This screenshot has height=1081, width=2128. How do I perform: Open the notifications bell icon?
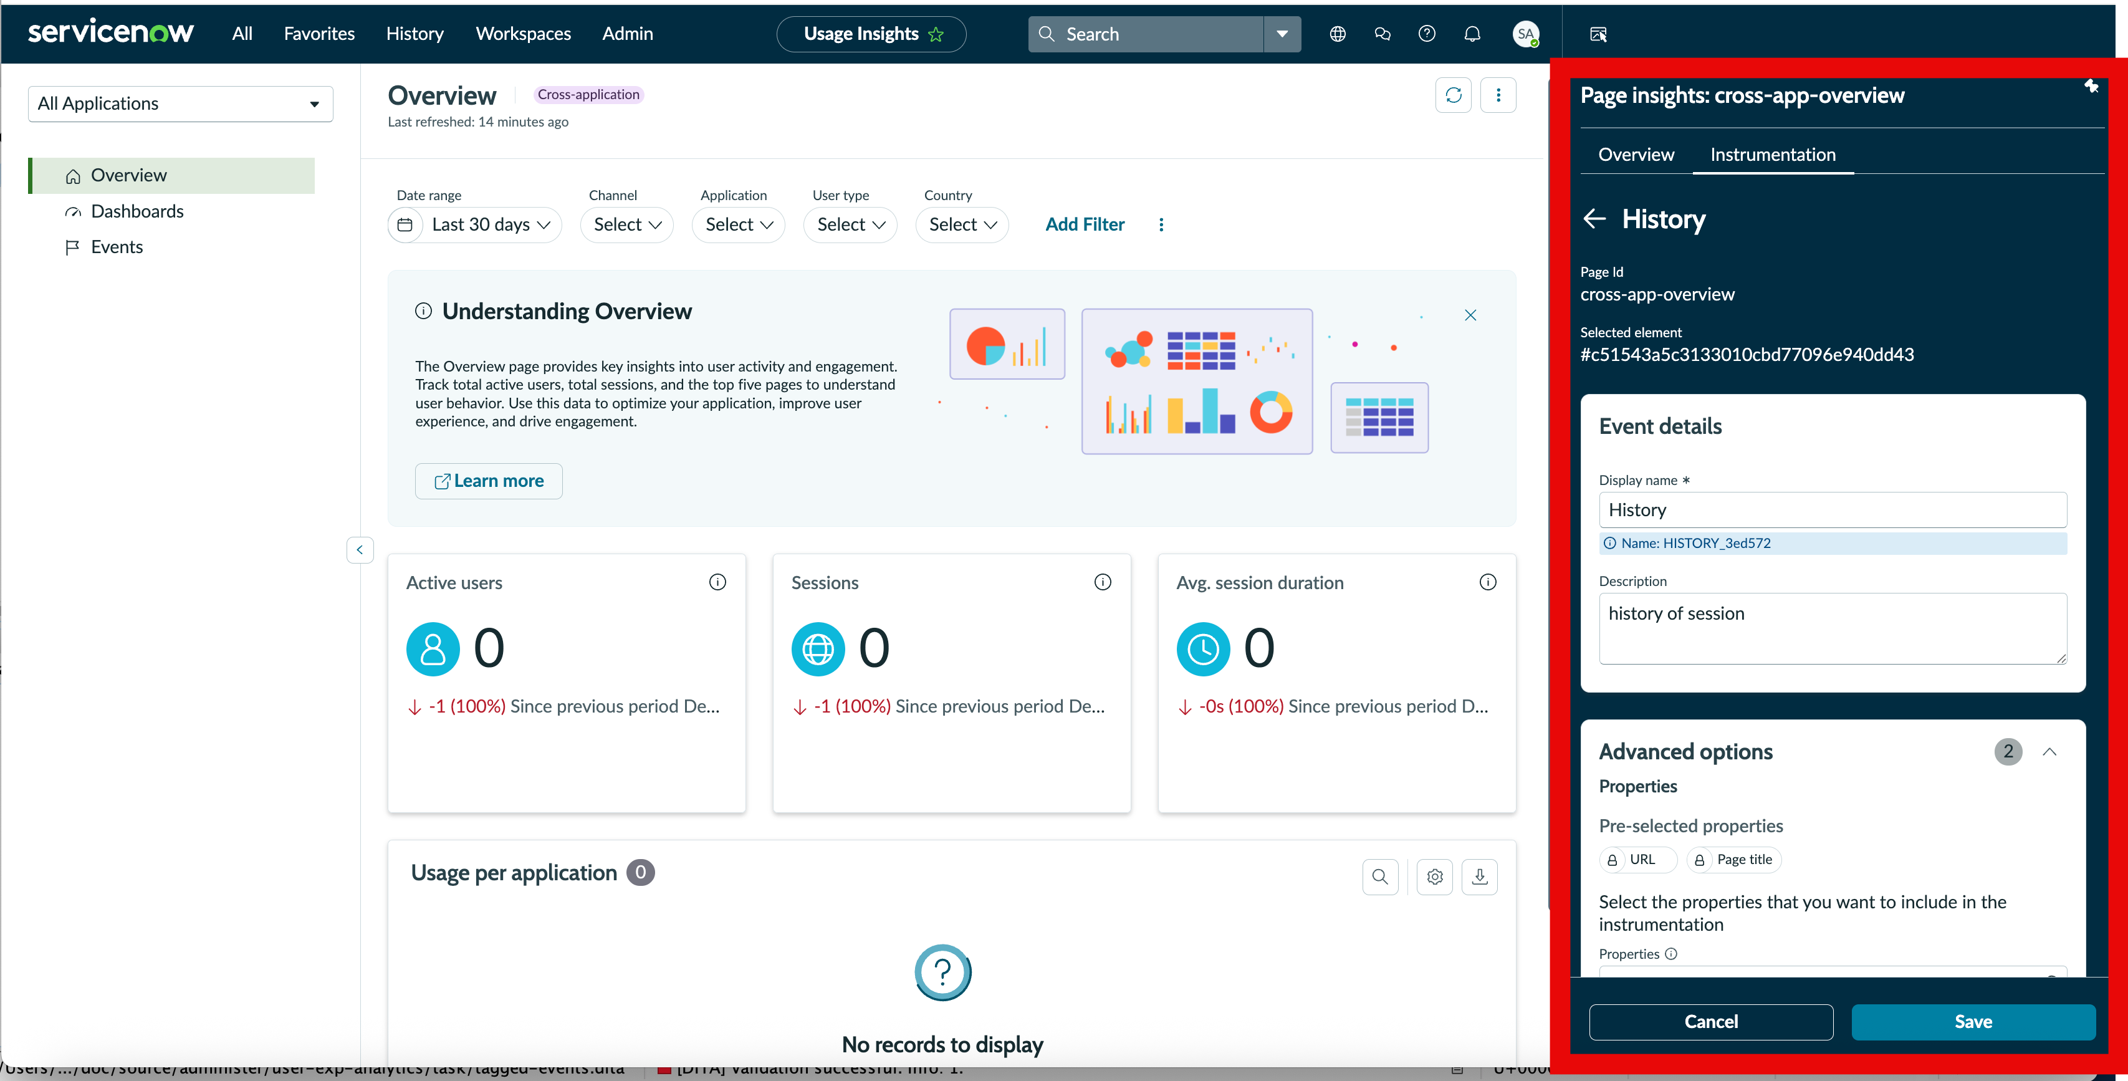tap(1472, 34)
